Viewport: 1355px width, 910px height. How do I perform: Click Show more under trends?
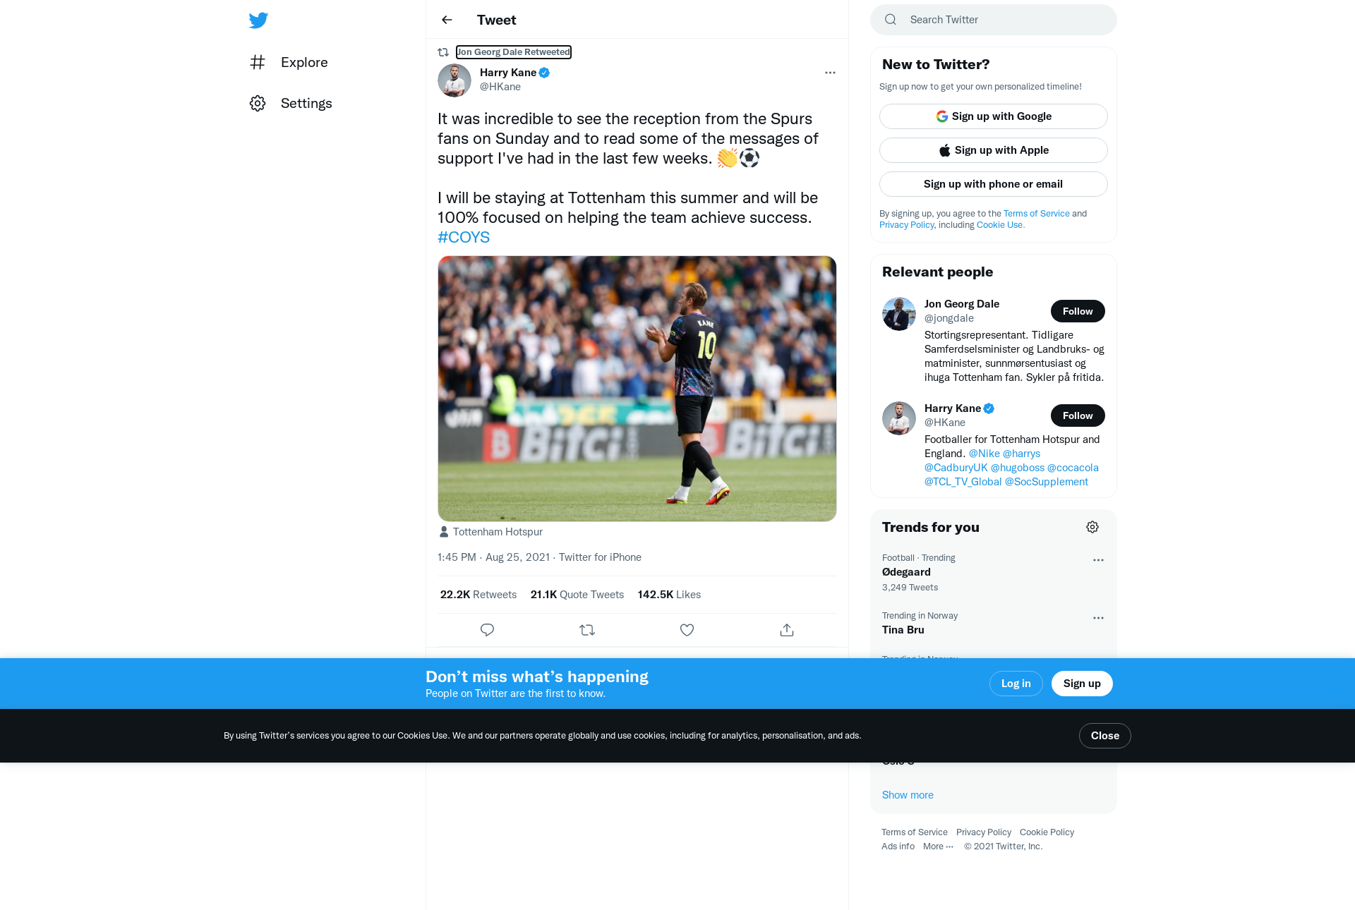[x=908, y=795]
